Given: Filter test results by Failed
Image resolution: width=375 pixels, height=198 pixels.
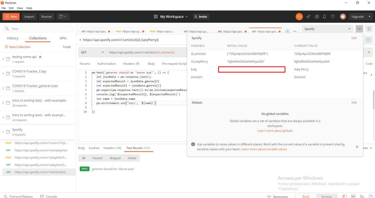Looking at the screenshot, I should tap(132, 158).
